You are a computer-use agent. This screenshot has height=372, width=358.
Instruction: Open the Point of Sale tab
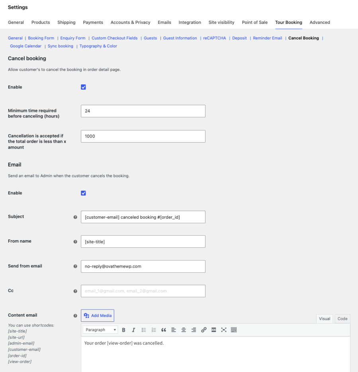tap(255, 22)
